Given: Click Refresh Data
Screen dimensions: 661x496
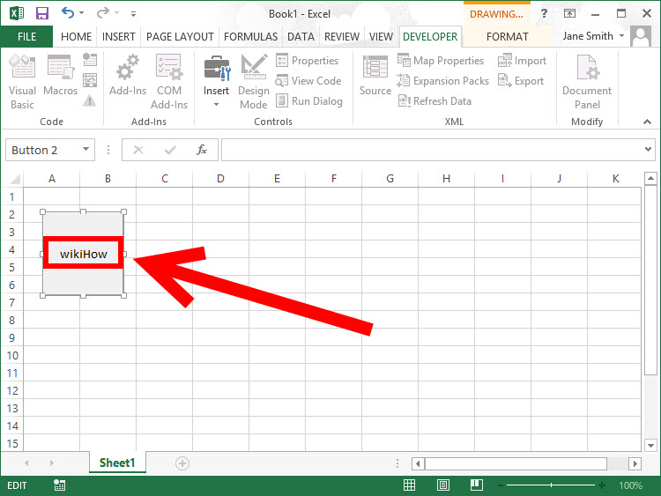Looking at the screenshot, I should (x=434, y=100).
